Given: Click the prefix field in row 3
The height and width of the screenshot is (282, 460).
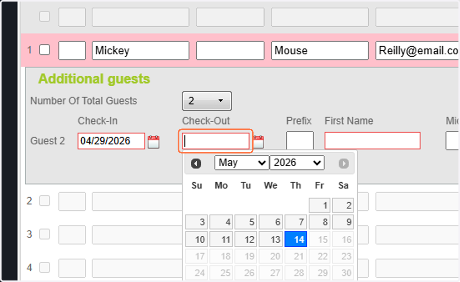Looking at the screenshot, I should [72, 235].
